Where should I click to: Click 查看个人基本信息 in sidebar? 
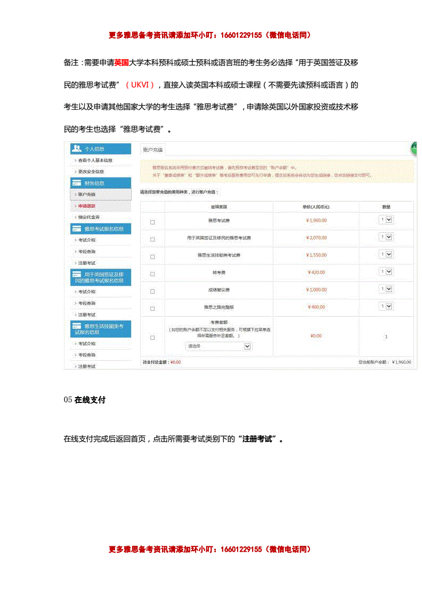(95, 160)
